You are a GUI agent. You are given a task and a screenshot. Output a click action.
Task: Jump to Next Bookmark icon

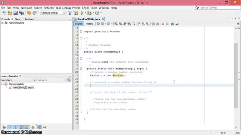click(143, 24)
